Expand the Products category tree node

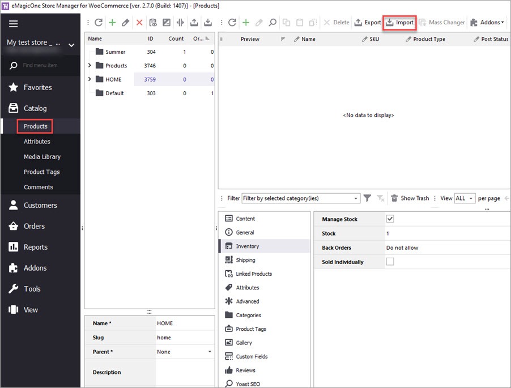coord(90,66)
